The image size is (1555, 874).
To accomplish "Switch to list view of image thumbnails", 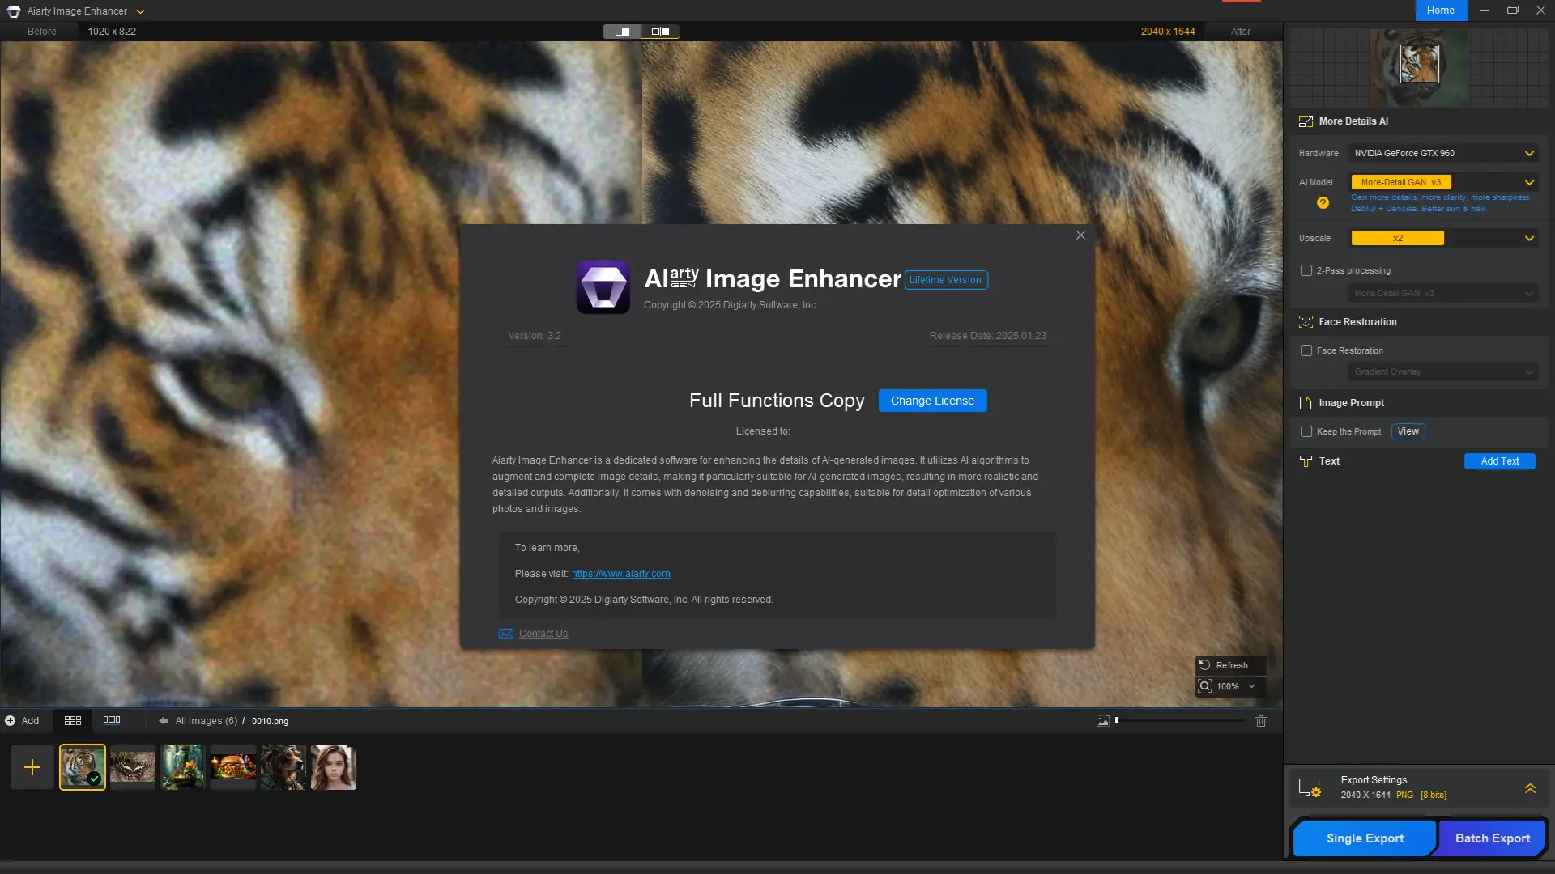I will [x=112, y=720].
